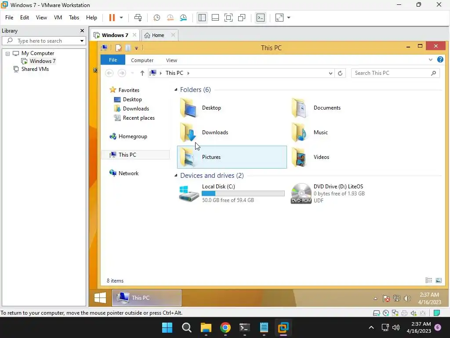
Task: Toggle the console view icon in toolbar
Action: point(261,18)
